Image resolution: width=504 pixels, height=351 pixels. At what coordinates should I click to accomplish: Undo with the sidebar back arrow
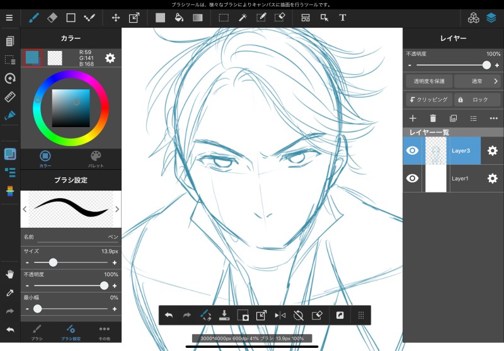tap(10, 330)
